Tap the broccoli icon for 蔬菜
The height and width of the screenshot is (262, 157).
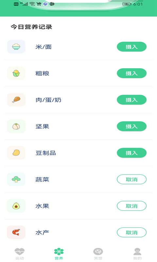(16, 179)
